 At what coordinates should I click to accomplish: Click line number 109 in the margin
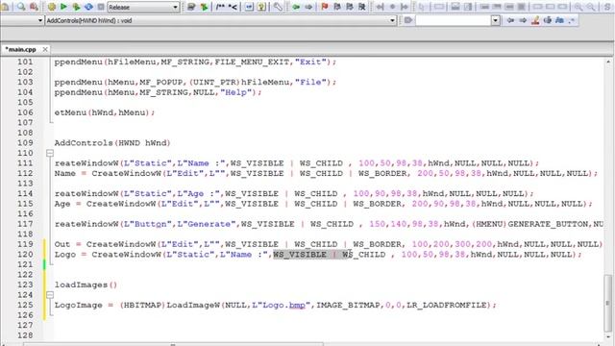[25, 143]
